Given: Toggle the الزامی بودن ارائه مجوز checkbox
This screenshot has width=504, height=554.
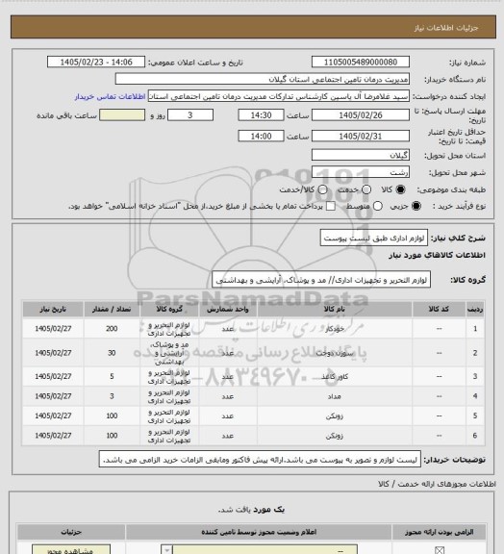Looking at the screenshot, I should 440,550.
